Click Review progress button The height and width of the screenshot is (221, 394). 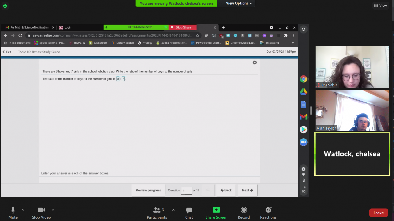pyautogui.click(x=148, y=190)
